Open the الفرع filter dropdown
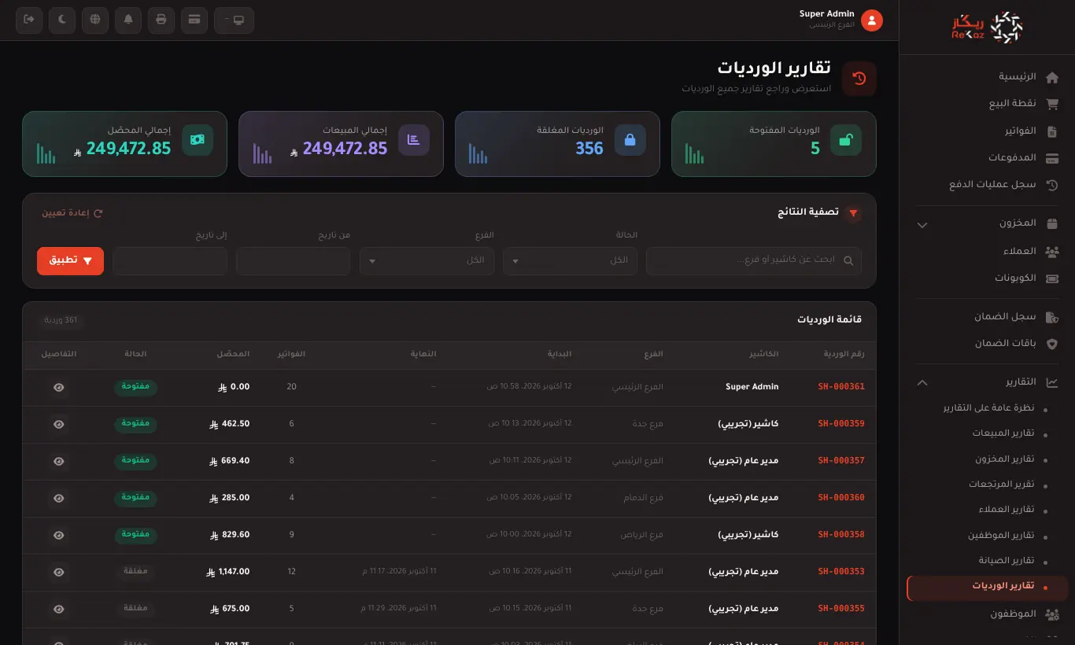Screen dimensions: 1075x645 427,260
